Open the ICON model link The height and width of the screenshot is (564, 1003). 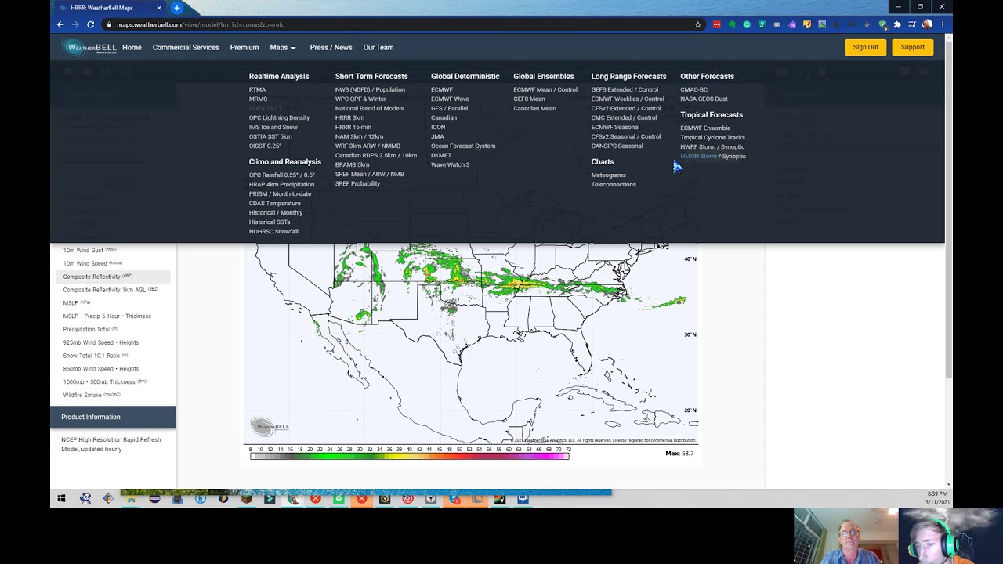coord(438,127)
